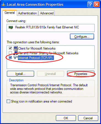The width and height of the screenshot is (101, 124).
Task: Enable Show icon in notification area checkbox
Action: coord(8,101)
